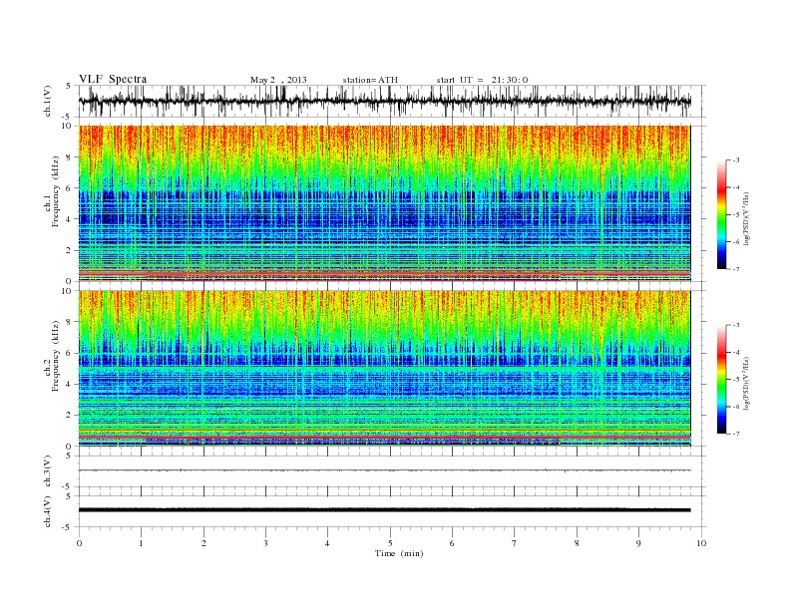Viewport: 790px width, 610px height.
Task: Click the "0" tick on time axis
Action: [79, 543]
